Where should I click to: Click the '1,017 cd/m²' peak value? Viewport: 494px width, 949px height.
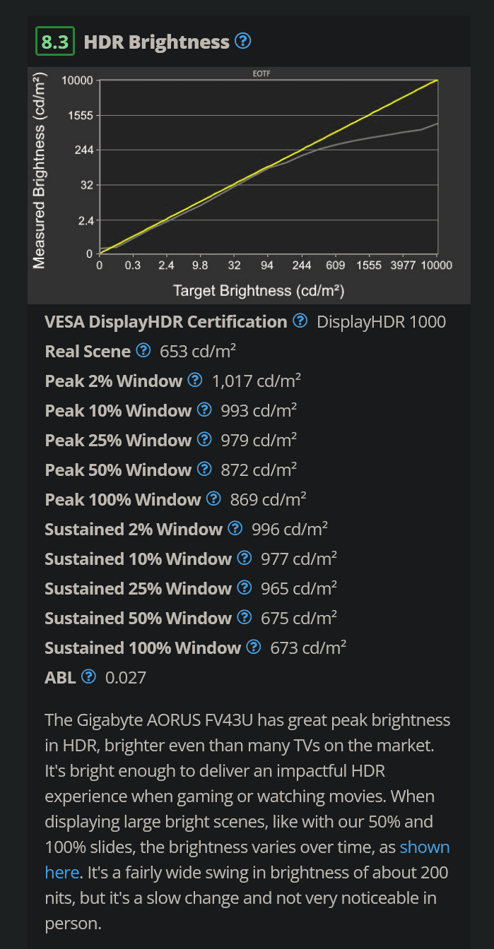[257, 381]
